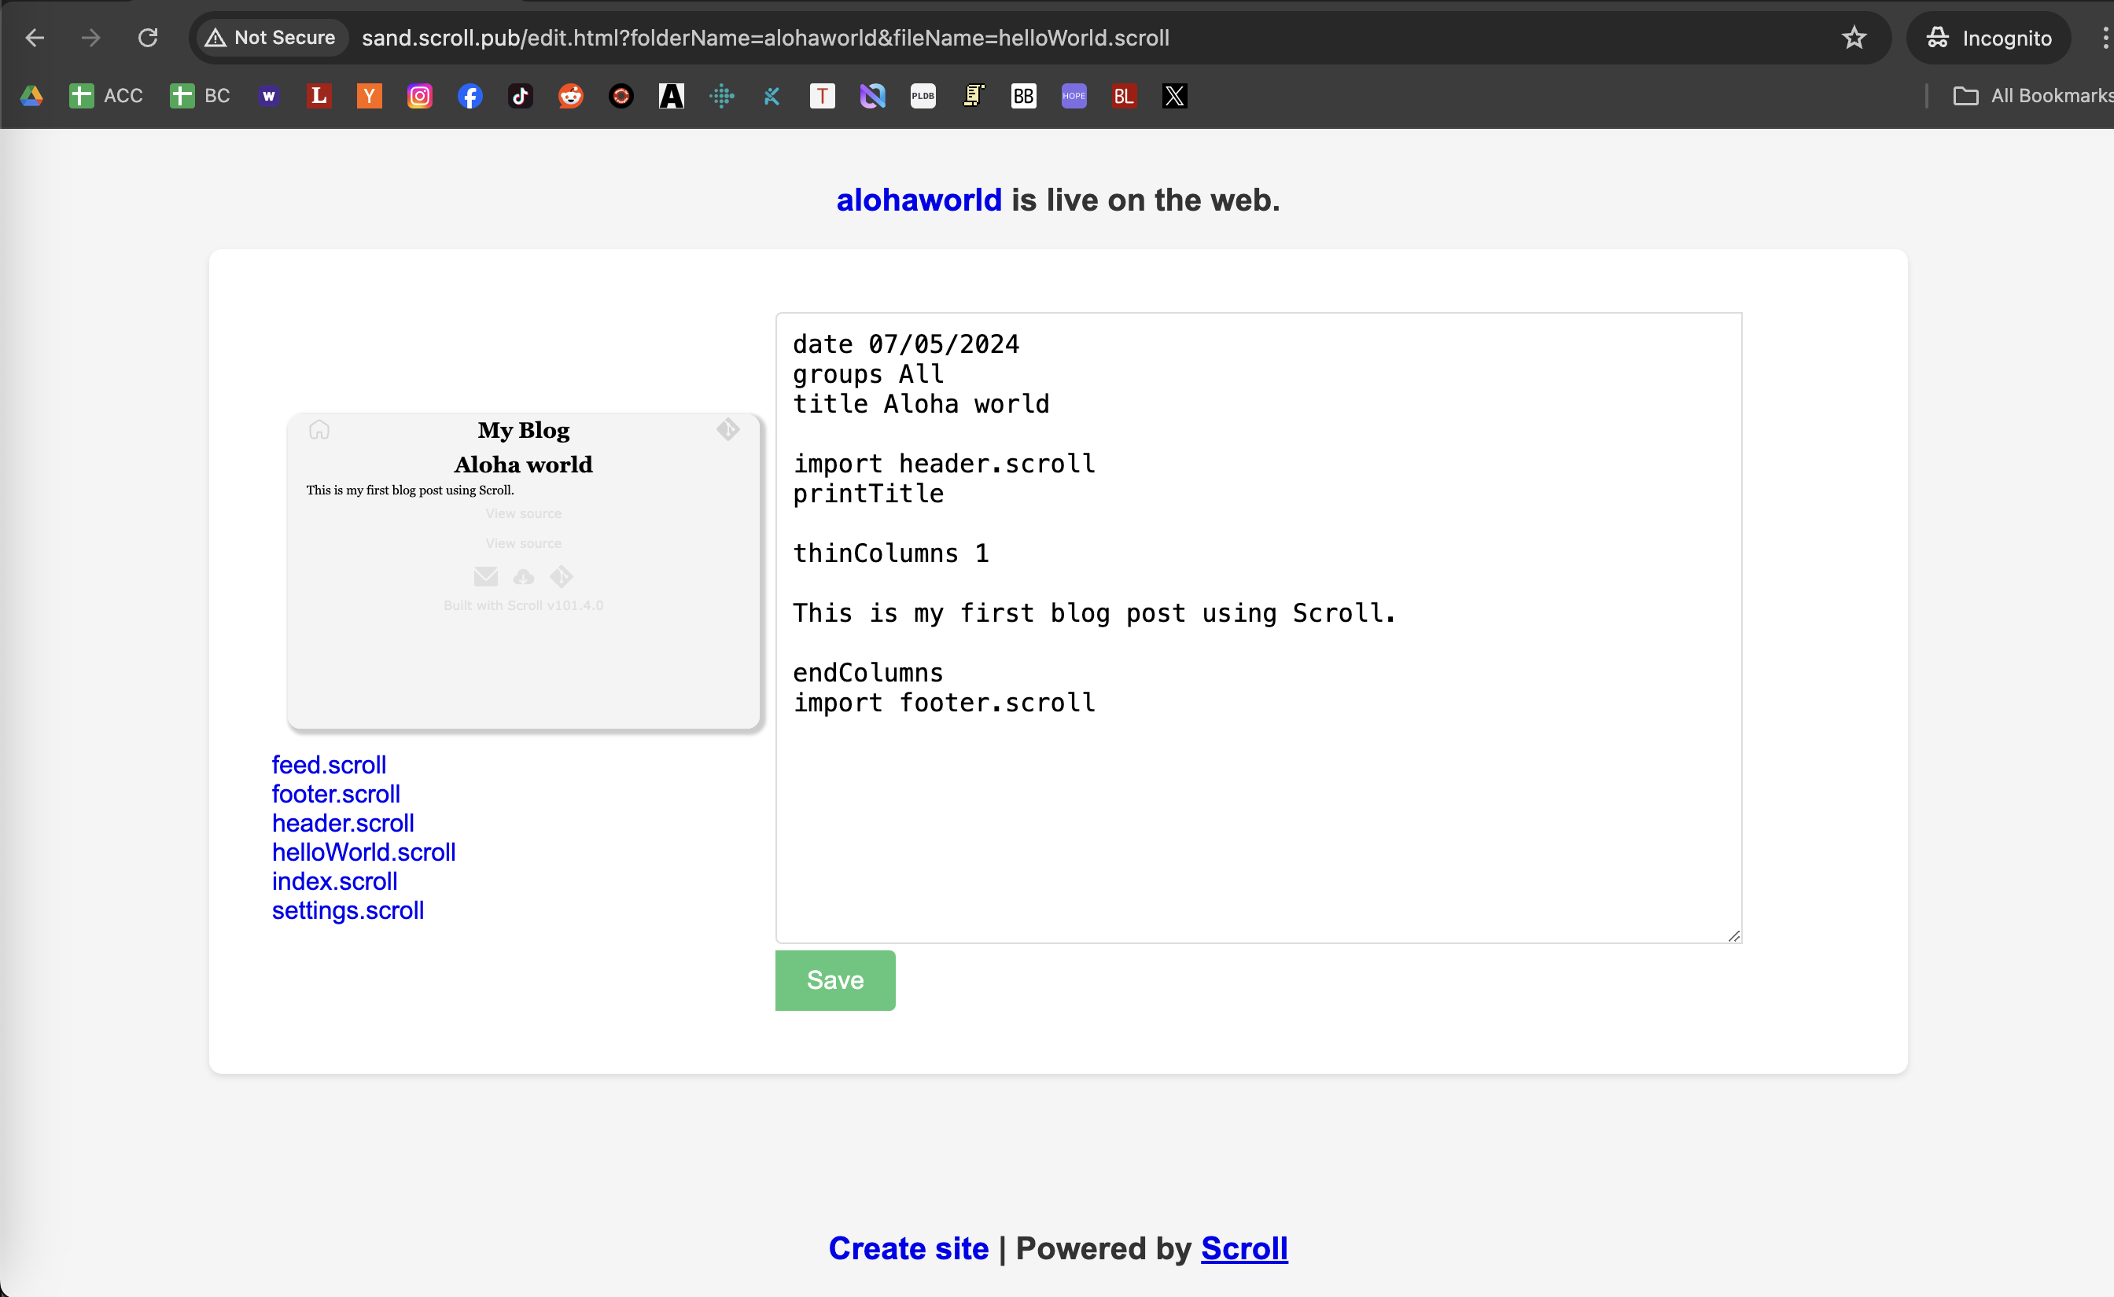The width and height of the screenshot is (2114, 1297).
Task: Open the Reddit bookmark icon
Action: pos(570,96)
